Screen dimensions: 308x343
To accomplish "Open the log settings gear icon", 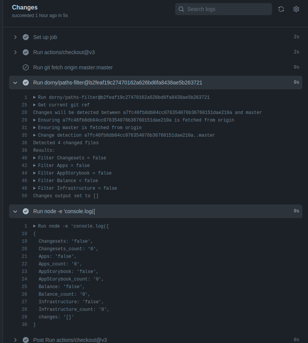I will (296, 9).
